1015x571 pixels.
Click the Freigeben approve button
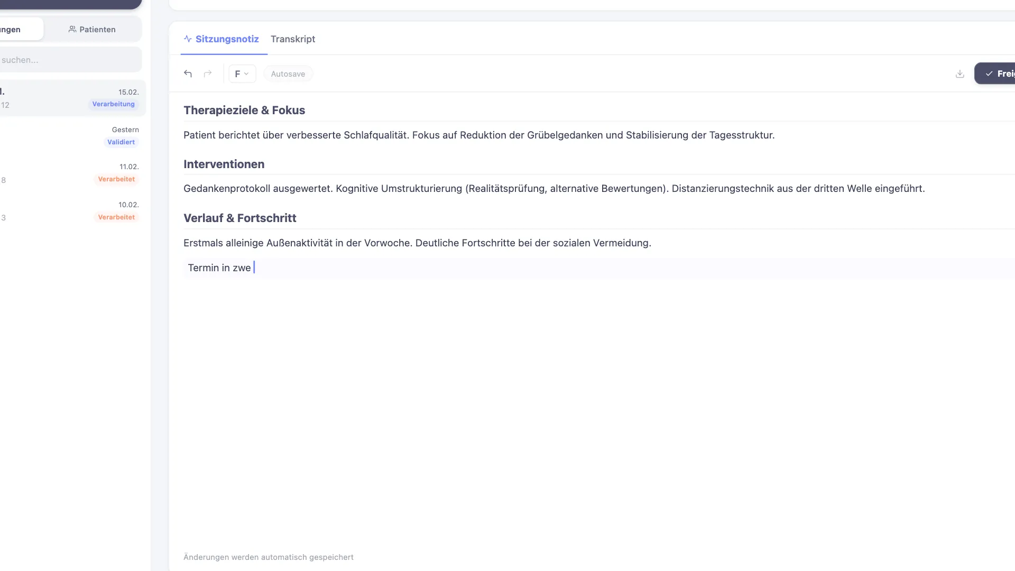point(994,73)
